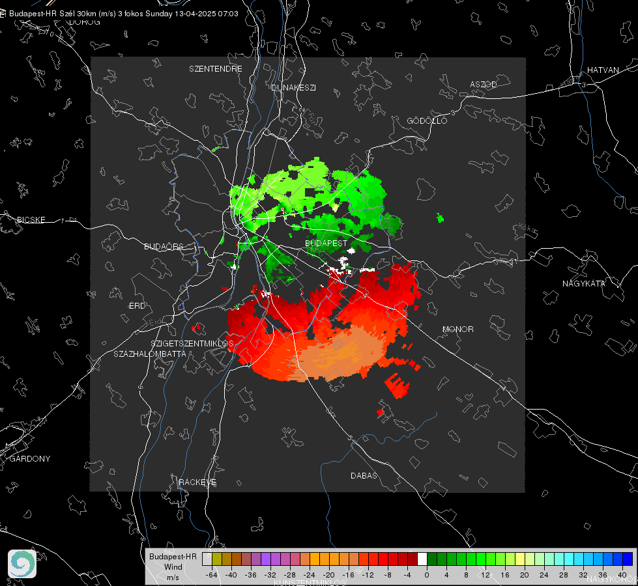Click the small green isolated echo east of Budapest
Image resolution: width=638 pixels, height=586 pixels.
tap(440, 217)
